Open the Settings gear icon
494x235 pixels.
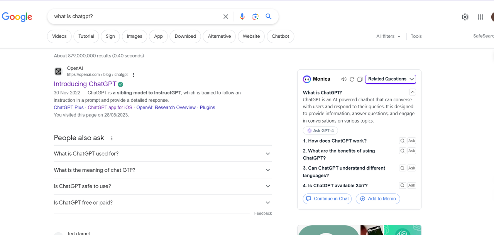coord(465,17)
